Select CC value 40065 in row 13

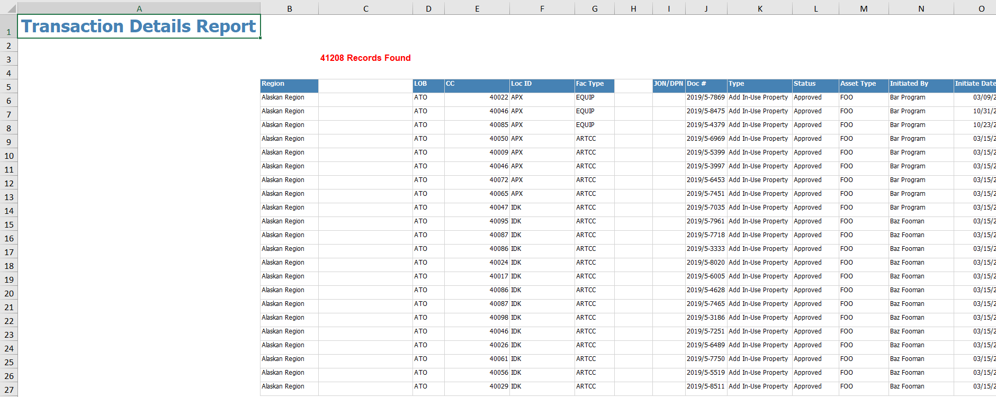[477, 196]
